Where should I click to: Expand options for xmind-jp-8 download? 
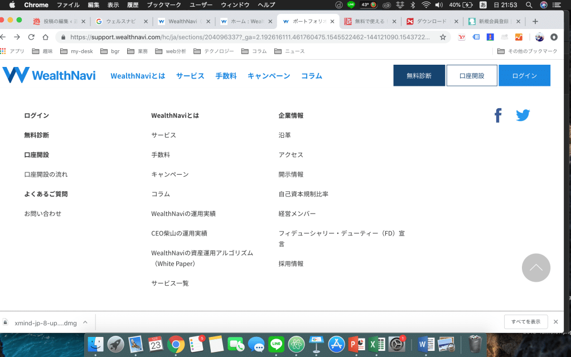pyautogui.click(x=85, y=322)
